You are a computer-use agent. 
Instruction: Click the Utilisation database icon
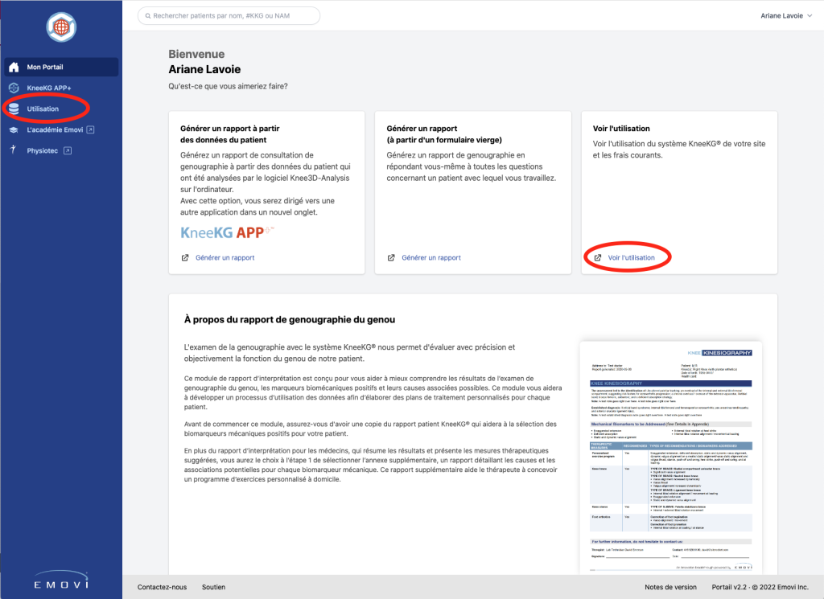(x=14, y=109)
